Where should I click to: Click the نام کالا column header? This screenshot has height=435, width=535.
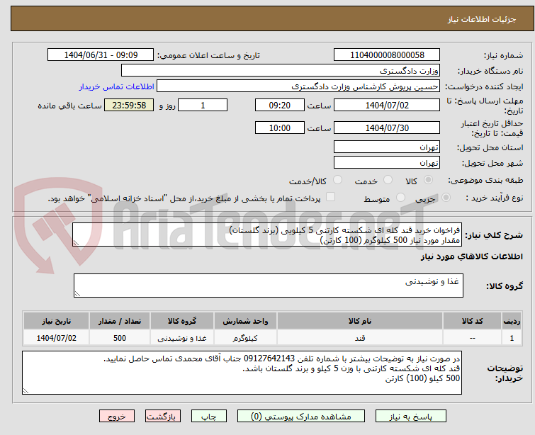coord(360,321)
